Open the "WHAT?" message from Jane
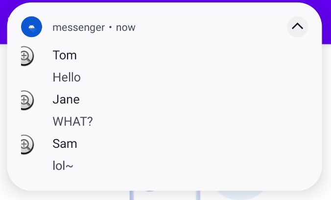 click(72, 121)
